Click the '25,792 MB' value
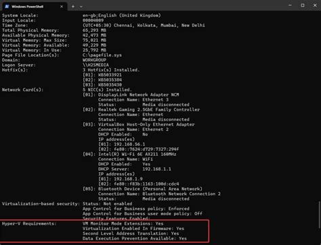The image size is (321, 245). (x=94, y=50)
